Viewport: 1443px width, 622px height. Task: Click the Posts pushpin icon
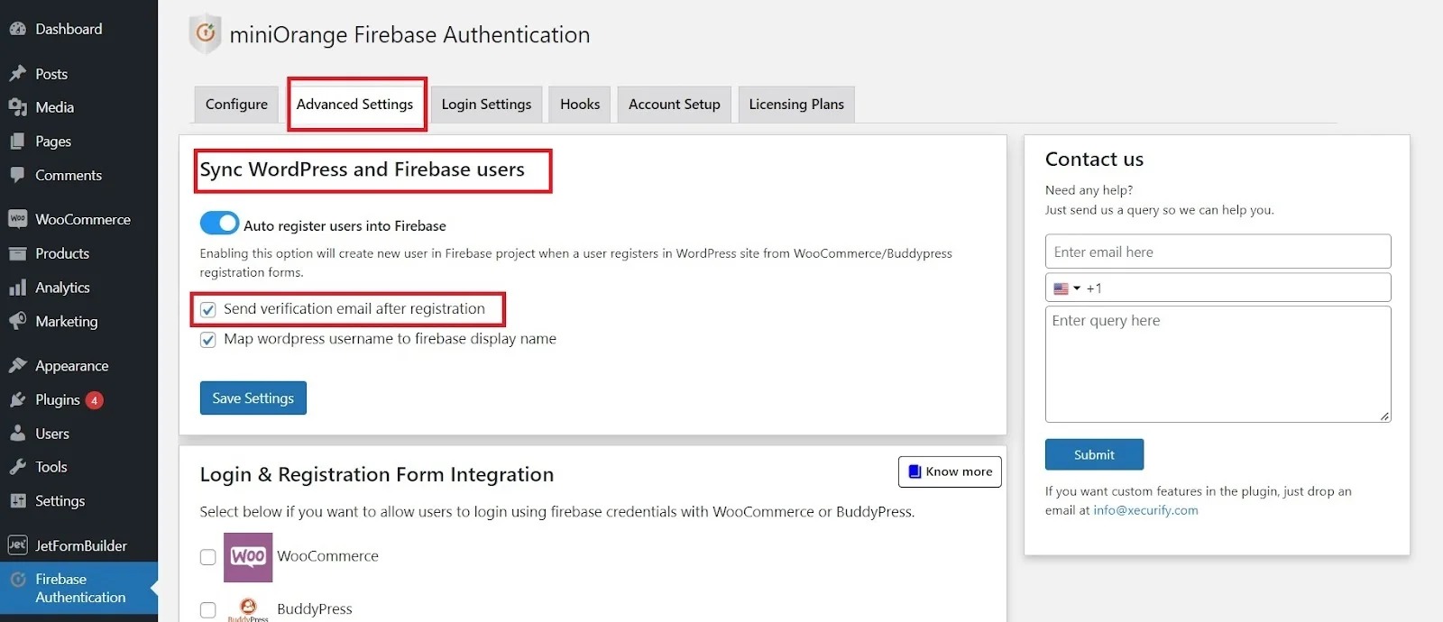17,73
